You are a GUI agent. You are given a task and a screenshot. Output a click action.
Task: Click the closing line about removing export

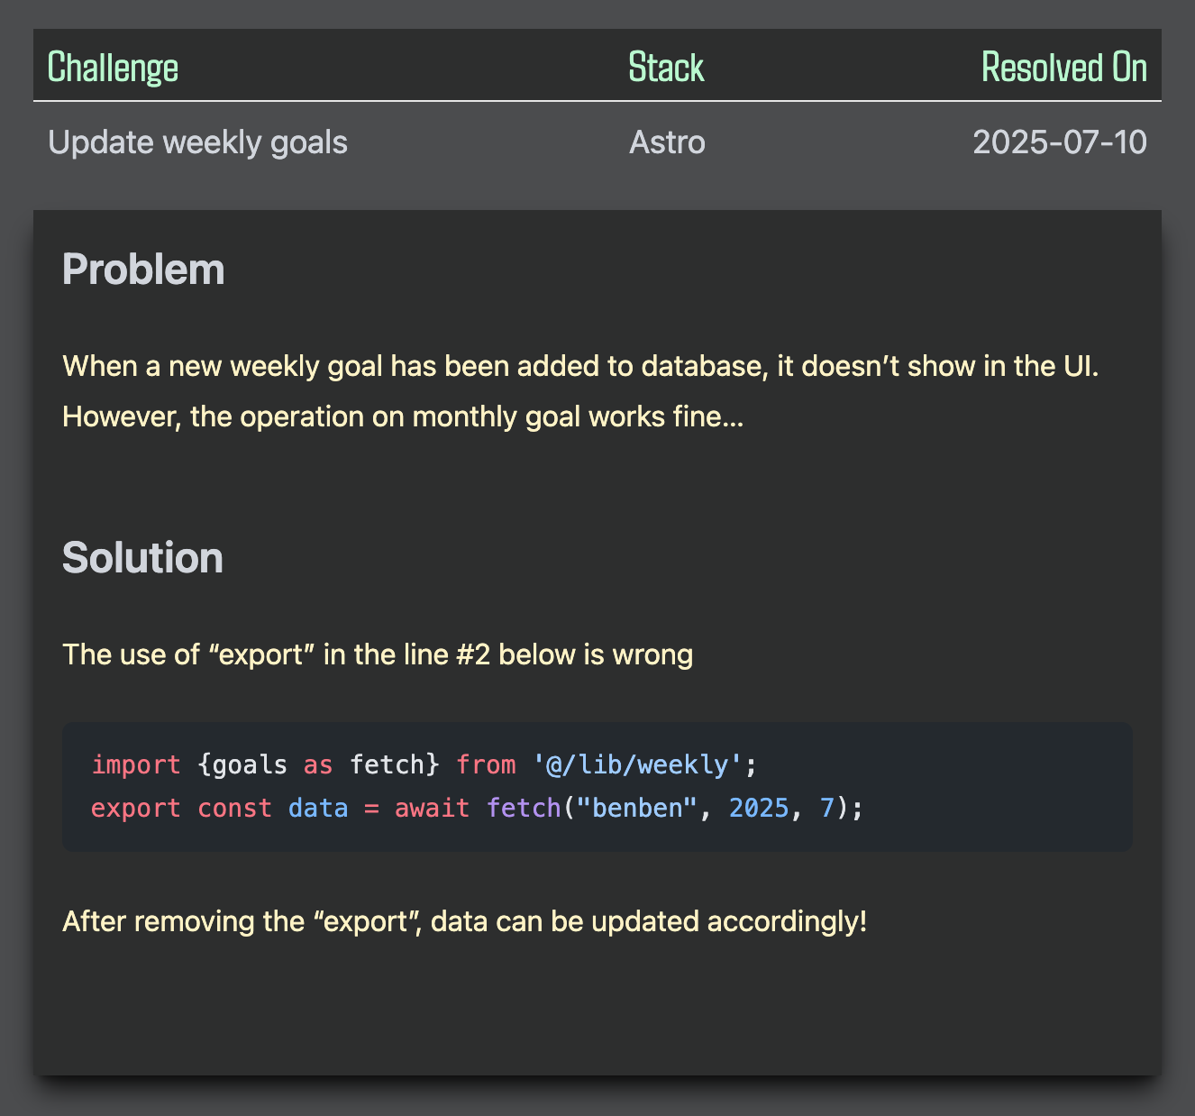(464, 921)
